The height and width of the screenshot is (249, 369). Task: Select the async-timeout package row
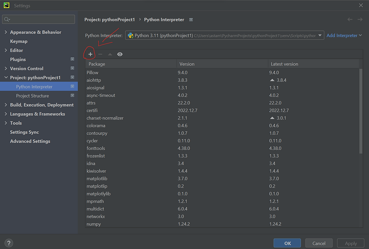pyautogui.click(x=223, y=95)
